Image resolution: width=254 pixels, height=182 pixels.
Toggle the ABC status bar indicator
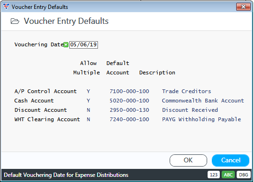[228, 175]
